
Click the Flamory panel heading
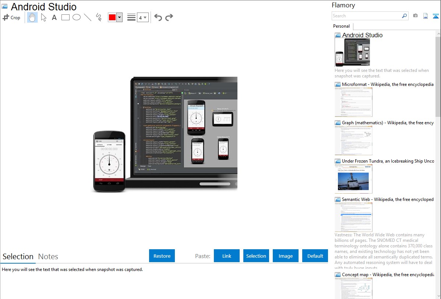tap(343, 5)
